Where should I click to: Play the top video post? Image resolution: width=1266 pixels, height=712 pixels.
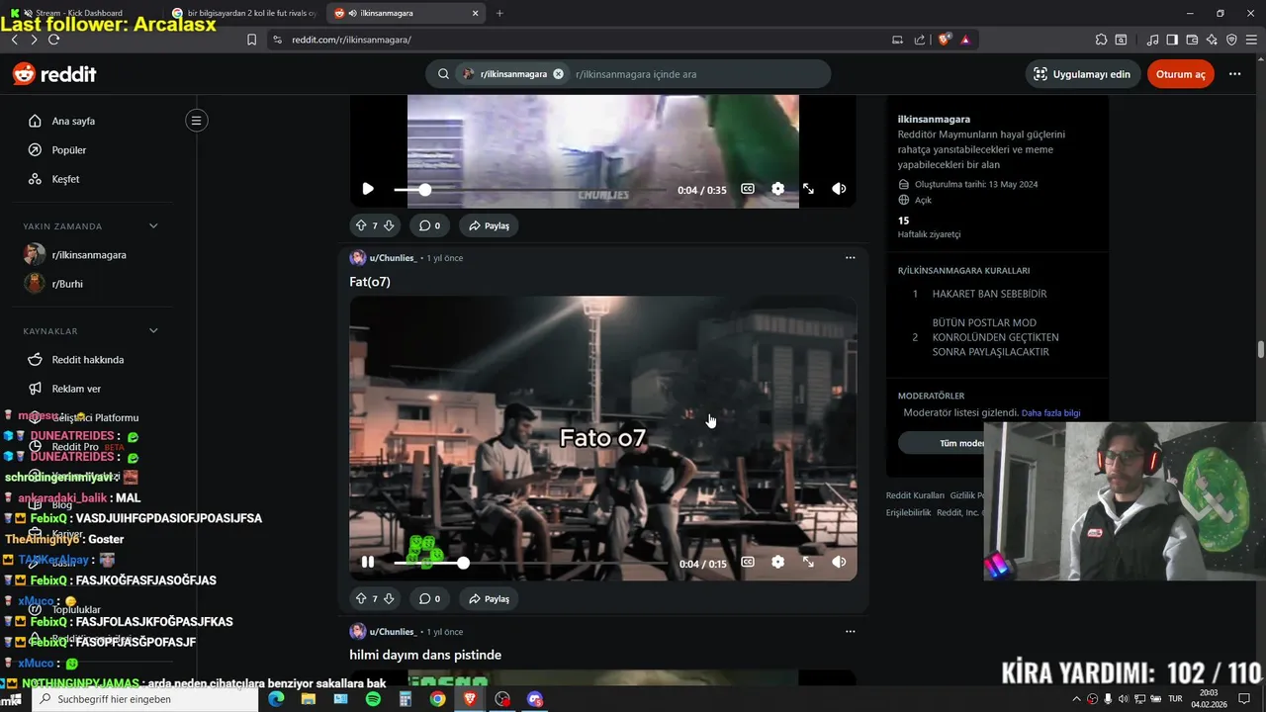pyautogui.click(x=368, y=189)
